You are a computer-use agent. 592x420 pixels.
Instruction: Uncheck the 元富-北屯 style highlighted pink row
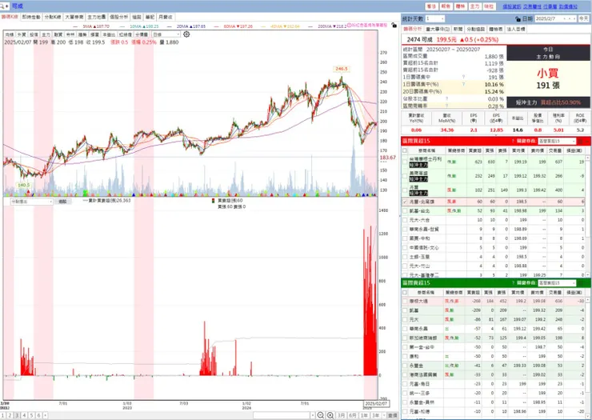click(405, 202)
